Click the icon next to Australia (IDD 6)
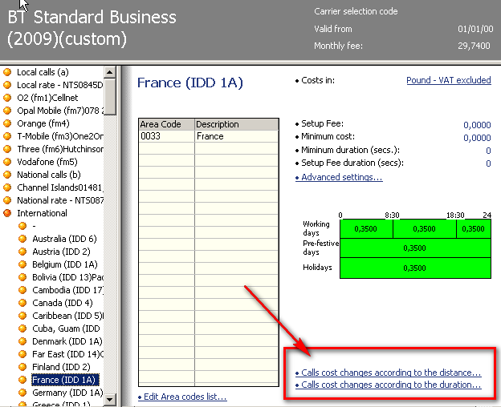 click(22, 239)
